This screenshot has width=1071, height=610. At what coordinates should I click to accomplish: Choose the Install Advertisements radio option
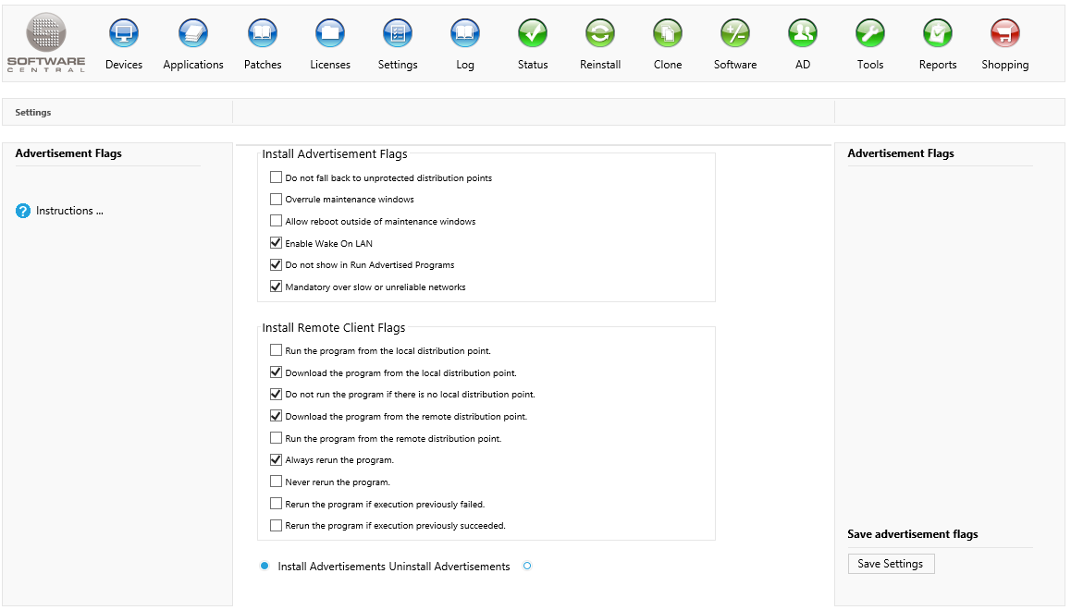(x=265, y=566)
